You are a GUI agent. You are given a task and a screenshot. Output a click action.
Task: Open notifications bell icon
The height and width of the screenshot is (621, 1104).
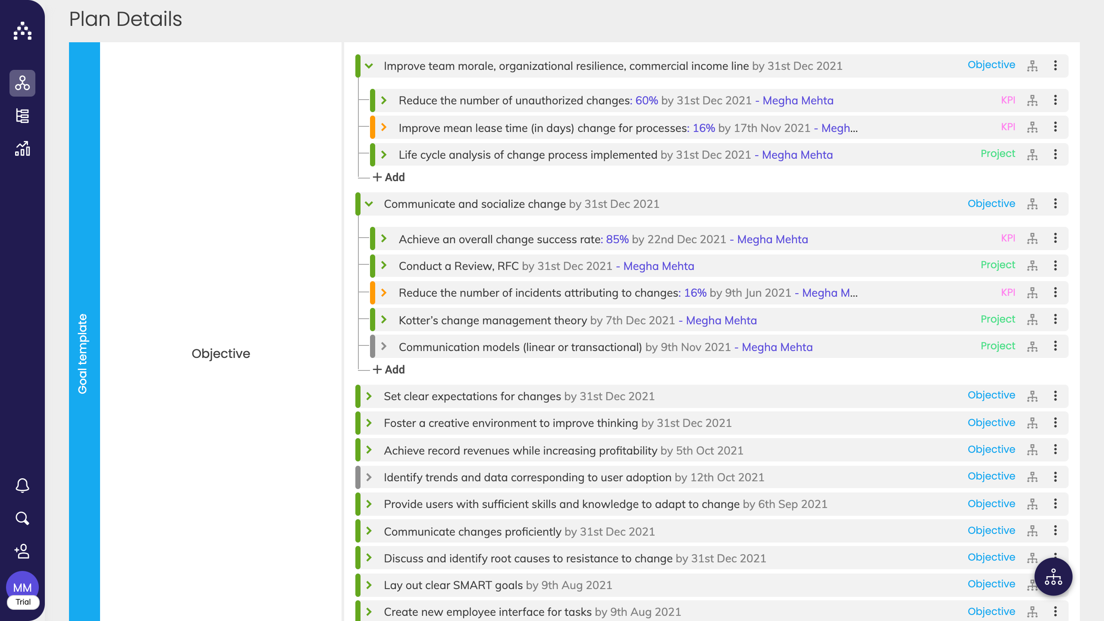[22, 486]
